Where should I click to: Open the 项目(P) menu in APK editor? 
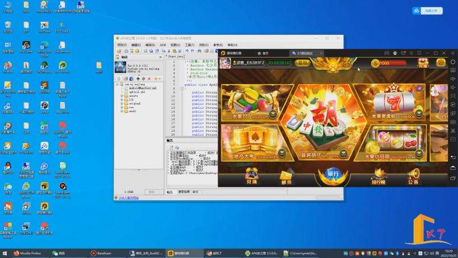122,45
